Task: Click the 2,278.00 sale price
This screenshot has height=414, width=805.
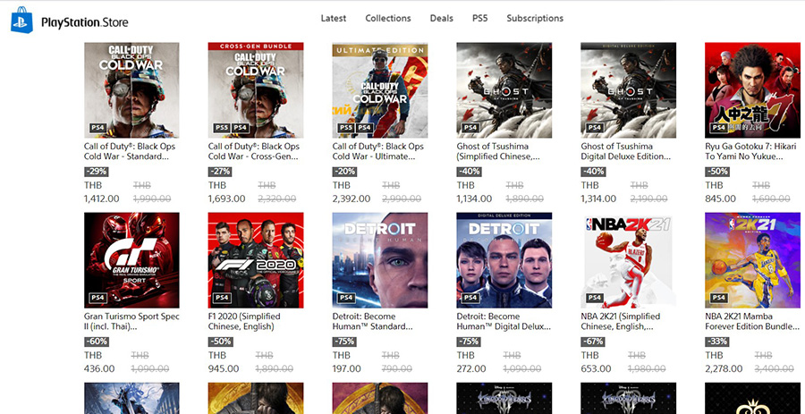Action: pos(724,368)
